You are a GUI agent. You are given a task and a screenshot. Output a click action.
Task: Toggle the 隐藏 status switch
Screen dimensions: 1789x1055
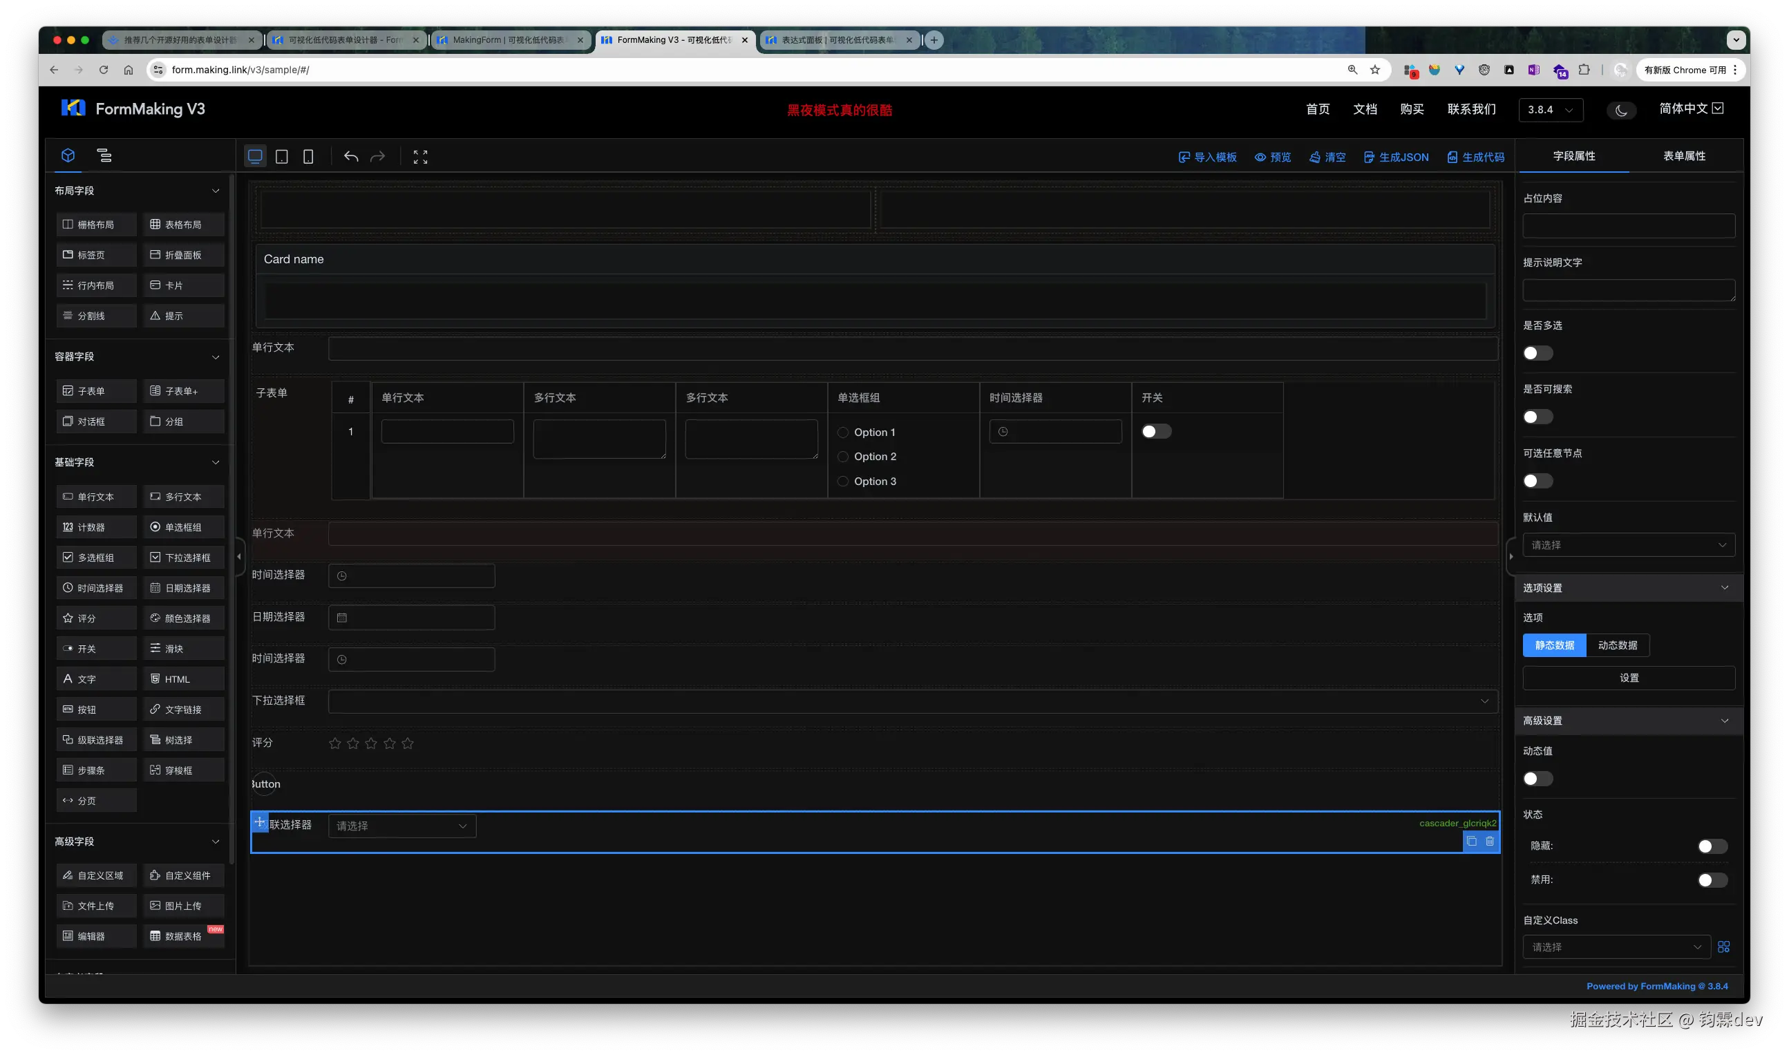1712,846
